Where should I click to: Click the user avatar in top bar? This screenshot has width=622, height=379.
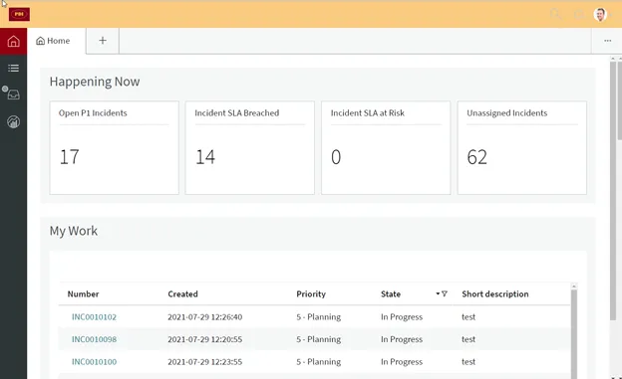tap(600, 15)
